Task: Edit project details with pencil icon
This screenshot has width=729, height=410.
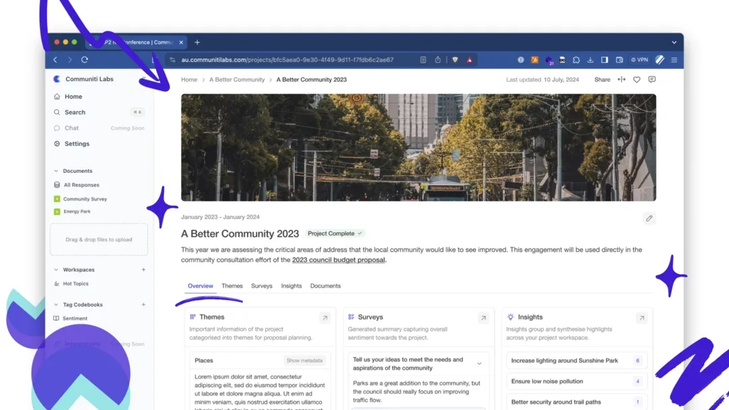Action: pos(649,218)
